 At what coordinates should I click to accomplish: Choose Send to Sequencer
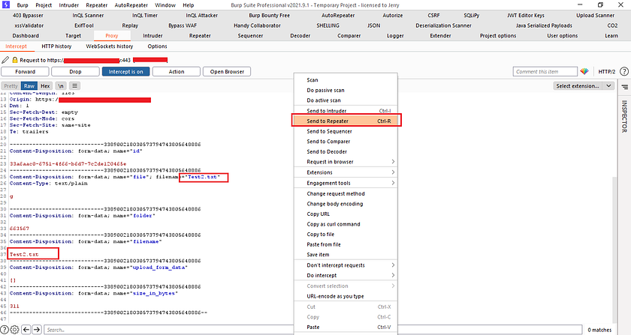tap(346, 131)
